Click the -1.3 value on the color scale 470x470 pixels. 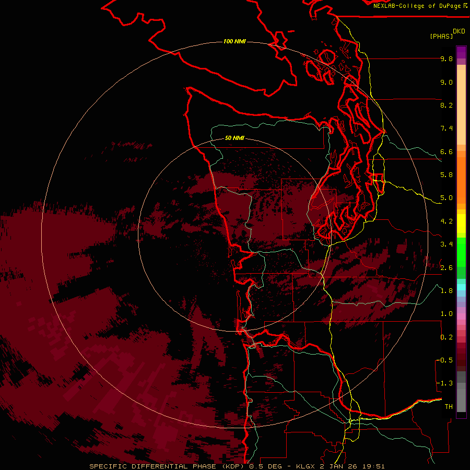pos(444,383)
